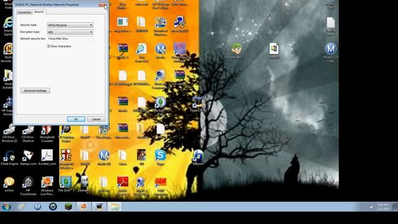This screenshot has width=398, height=224.
Task: Select the Babylon desktop icon
Action: (x=198, y=157)
